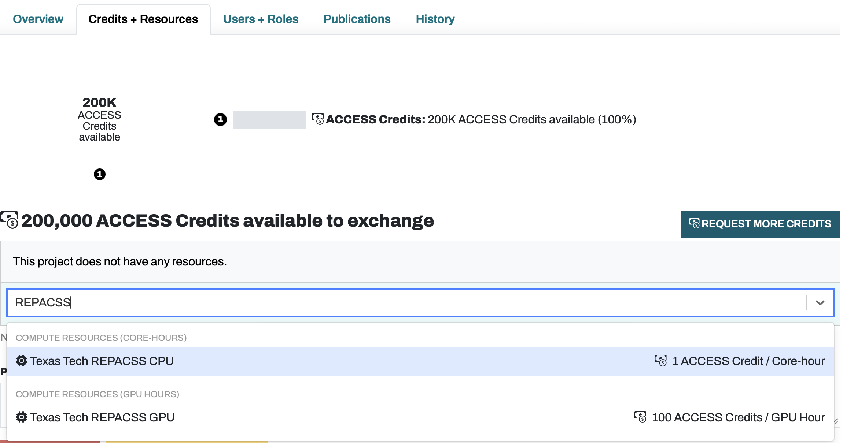Click the money icon inside REQUEST MORE CREDITS button
Image resolution: width=843 pixels, height=443 pixels.
[695, 224]
